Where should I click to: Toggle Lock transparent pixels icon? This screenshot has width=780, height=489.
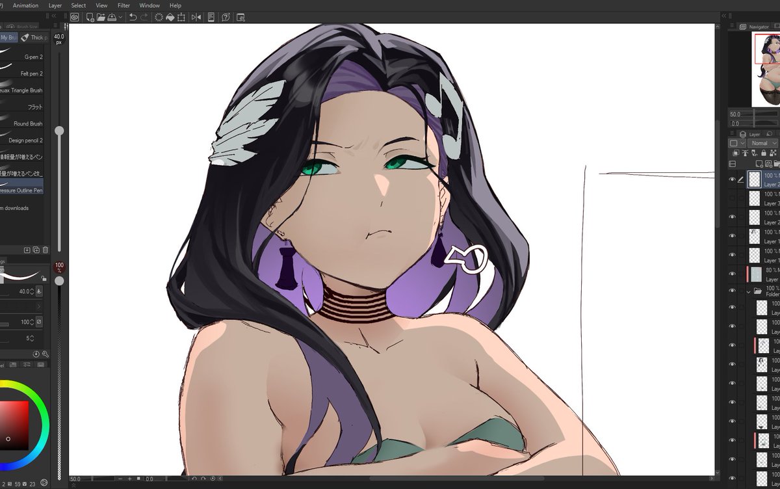click(x=773, y=153)
